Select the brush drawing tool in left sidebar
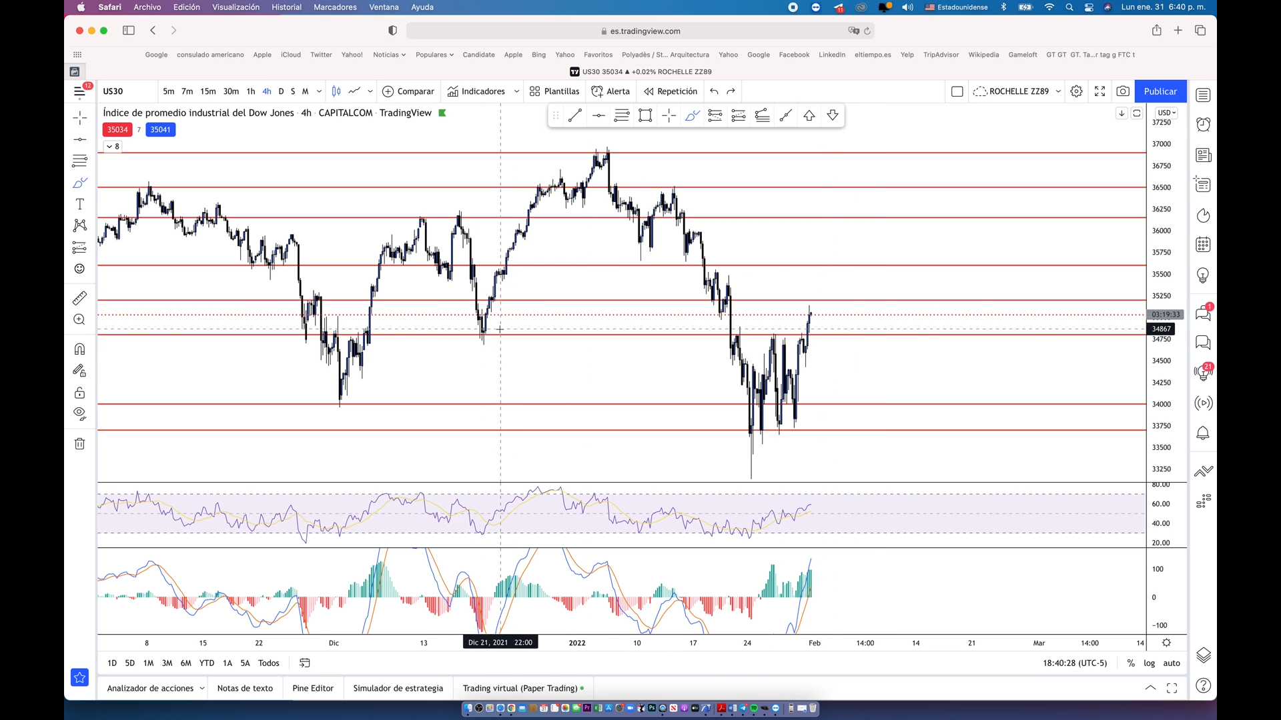The height and width of the screenshot is (720, 1281). 80,182
